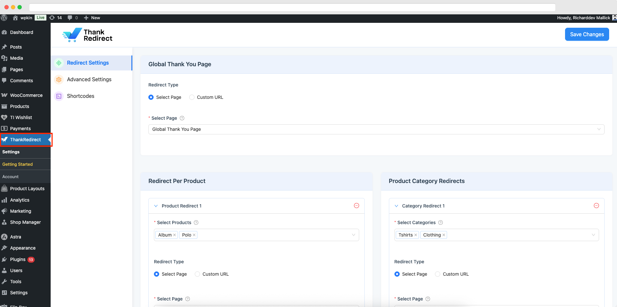The image size is (617, 307).
Task: Choose Custom URL for Global Thank You Page
Action: [x=192, y=97]
